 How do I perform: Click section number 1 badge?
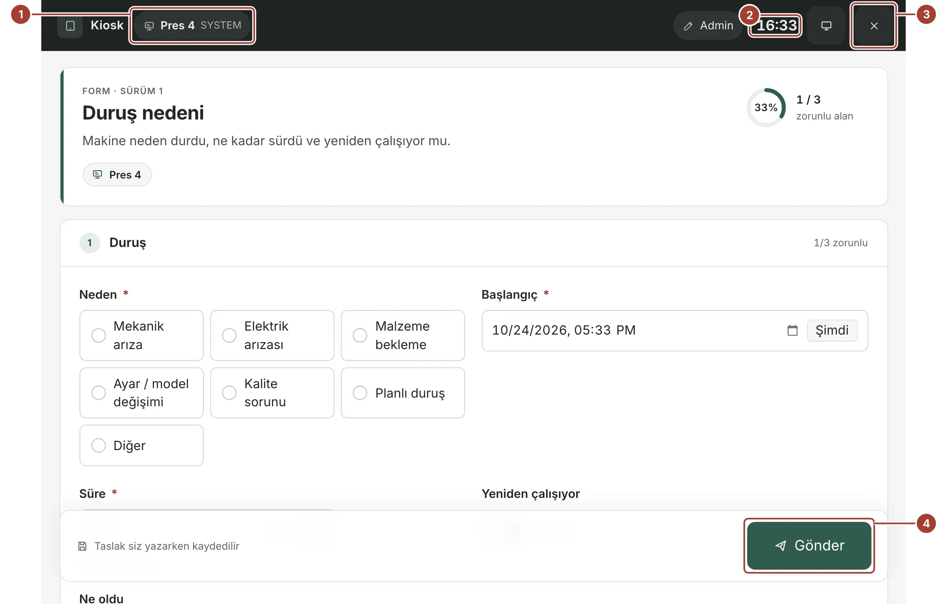click(90, 243)
